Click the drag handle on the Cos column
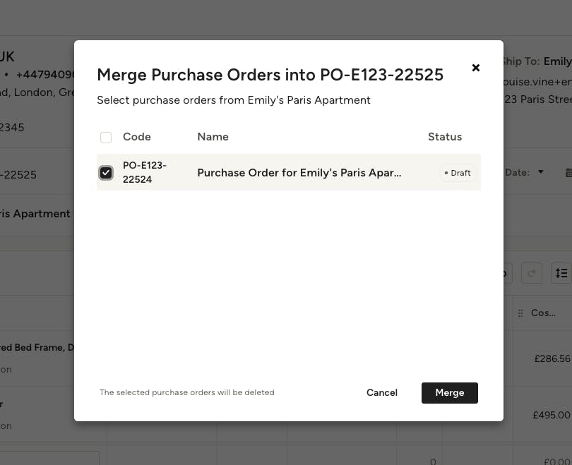 point(520,313)
